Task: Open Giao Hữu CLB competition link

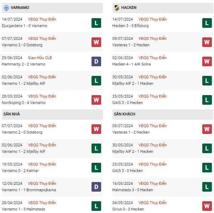Action: pos(40,58)
